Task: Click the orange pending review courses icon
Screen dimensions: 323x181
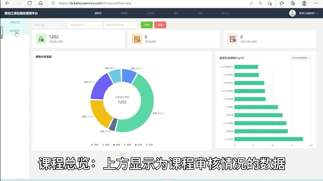Action: (x=137, y=39)
